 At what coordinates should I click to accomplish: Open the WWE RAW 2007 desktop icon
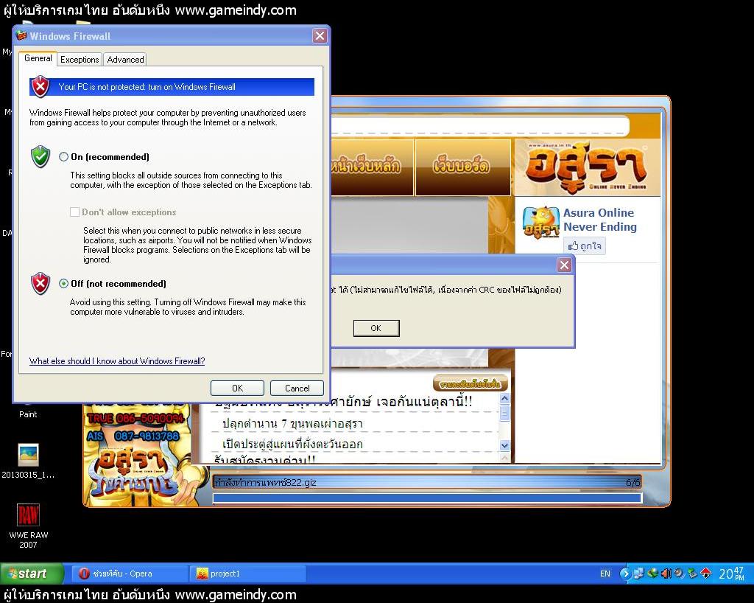pyautogui.click(x=28, y=526)
